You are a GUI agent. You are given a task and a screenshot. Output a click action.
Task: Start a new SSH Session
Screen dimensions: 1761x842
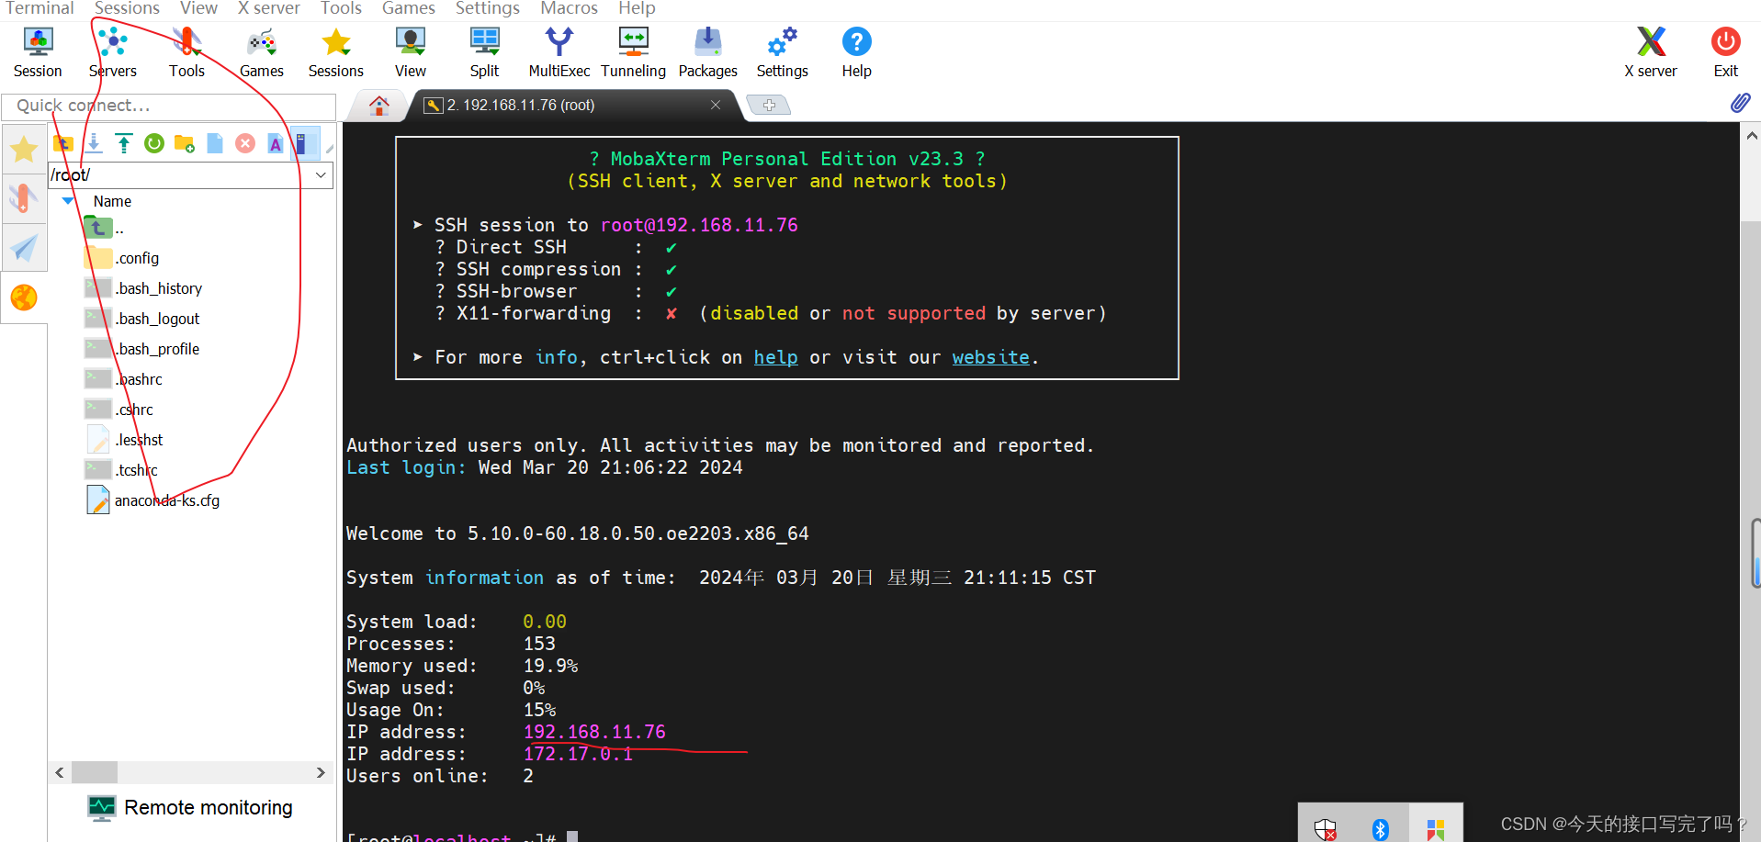tap(37, 51)
